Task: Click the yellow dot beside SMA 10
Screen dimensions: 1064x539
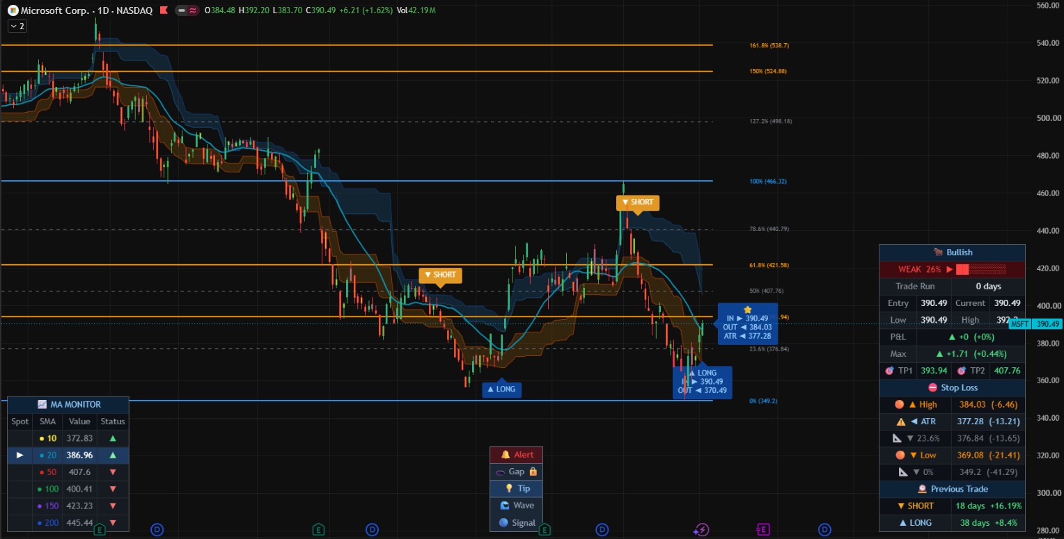Action: coord(42,439)
